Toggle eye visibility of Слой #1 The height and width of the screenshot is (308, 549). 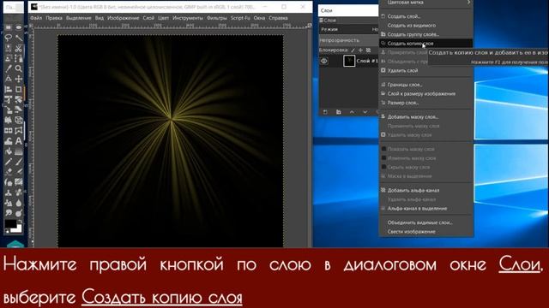324,61
